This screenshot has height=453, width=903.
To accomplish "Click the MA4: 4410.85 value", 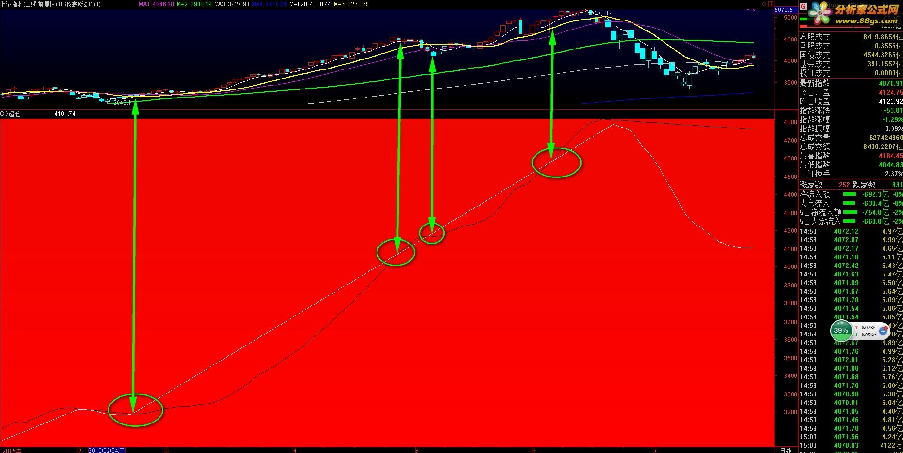I will (269, 4).
